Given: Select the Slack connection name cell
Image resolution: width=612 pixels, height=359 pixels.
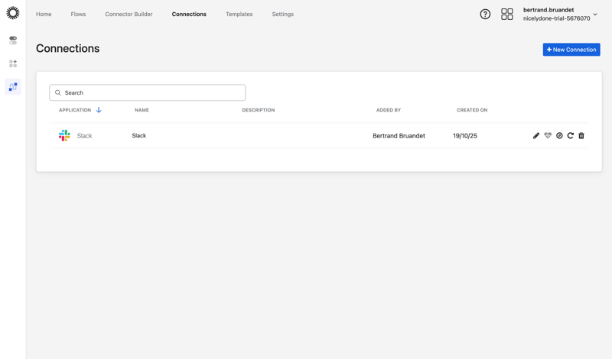Looking at the screenshot, I should point(139,136).
